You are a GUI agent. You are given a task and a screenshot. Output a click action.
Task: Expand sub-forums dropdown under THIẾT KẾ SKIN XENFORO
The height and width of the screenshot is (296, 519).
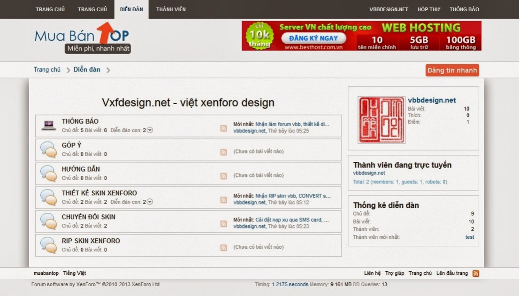150,202
